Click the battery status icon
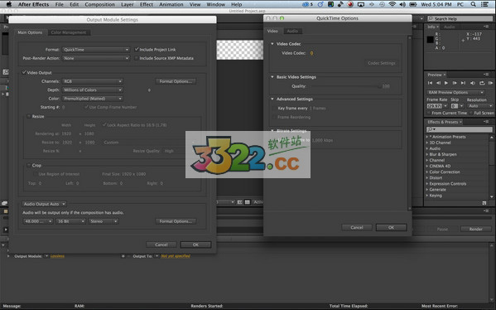This screenshot has height=310, width=496. point(413,4)
